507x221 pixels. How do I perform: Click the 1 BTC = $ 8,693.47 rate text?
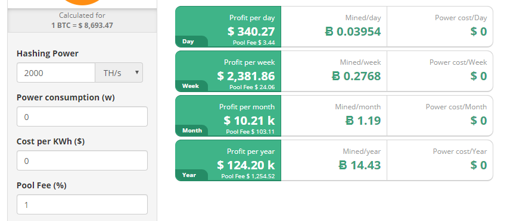coord(82,25)
